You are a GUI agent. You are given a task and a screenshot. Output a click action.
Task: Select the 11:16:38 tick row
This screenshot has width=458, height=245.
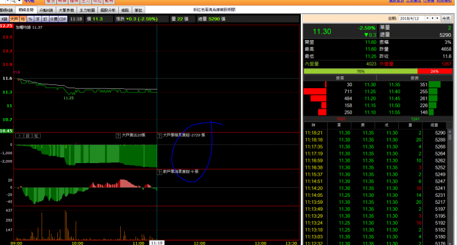tap(375, 168)
